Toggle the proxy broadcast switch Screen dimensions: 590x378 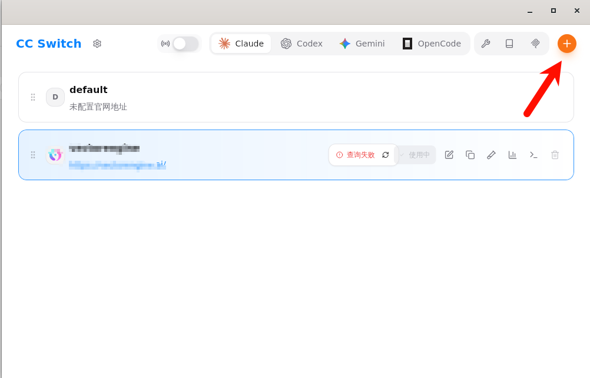[185, 44]
